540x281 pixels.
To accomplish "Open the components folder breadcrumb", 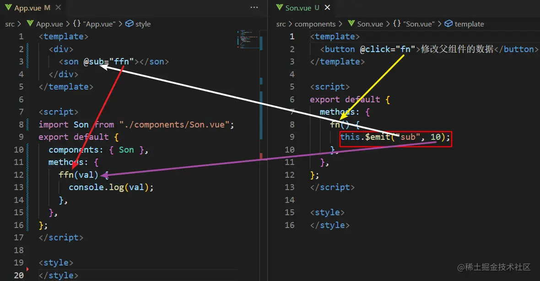I will point(315,24).
